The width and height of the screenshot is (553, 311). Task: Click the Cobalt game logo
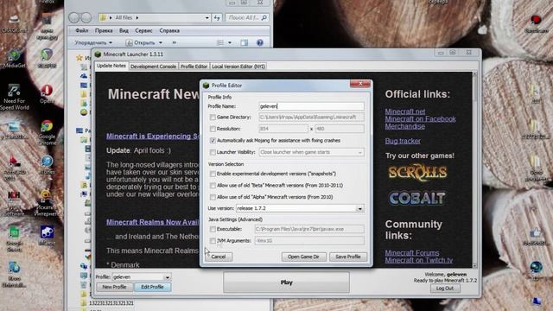coord(416,198)
